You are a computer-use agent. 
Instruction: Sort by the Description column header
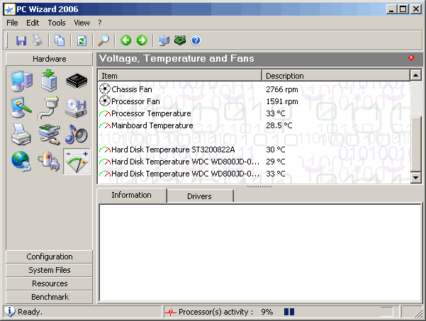point(336,76)
